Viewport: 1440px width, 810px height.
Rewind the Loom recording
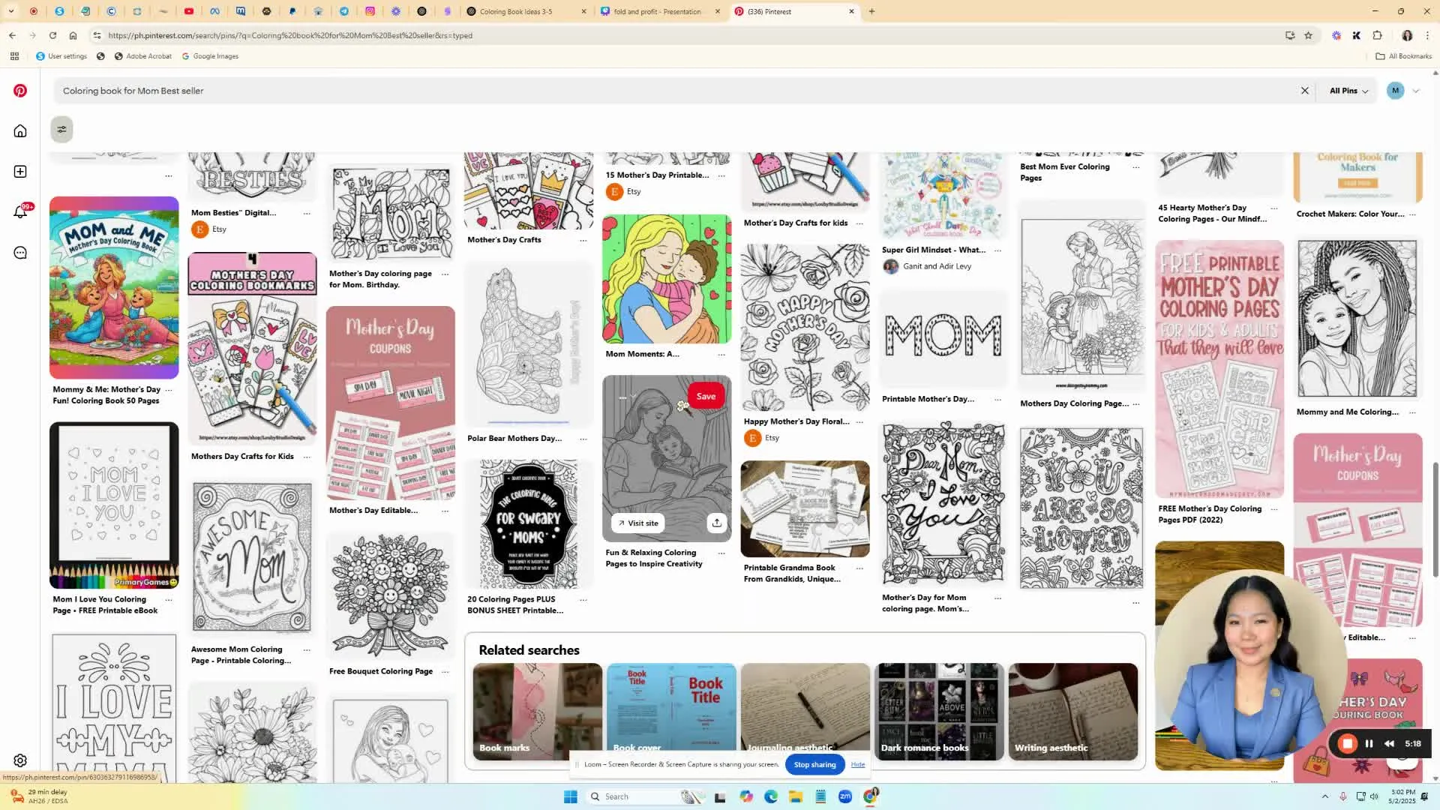(x=1389, y=743)
